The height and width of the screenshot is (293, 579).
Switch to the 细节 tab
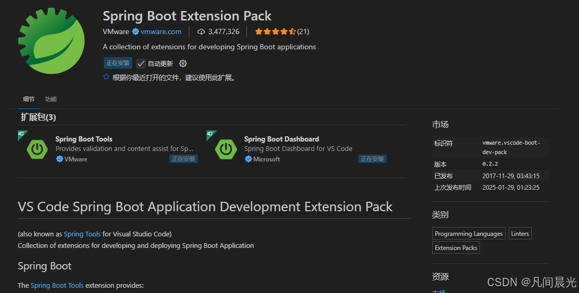[x=28, y=99]
